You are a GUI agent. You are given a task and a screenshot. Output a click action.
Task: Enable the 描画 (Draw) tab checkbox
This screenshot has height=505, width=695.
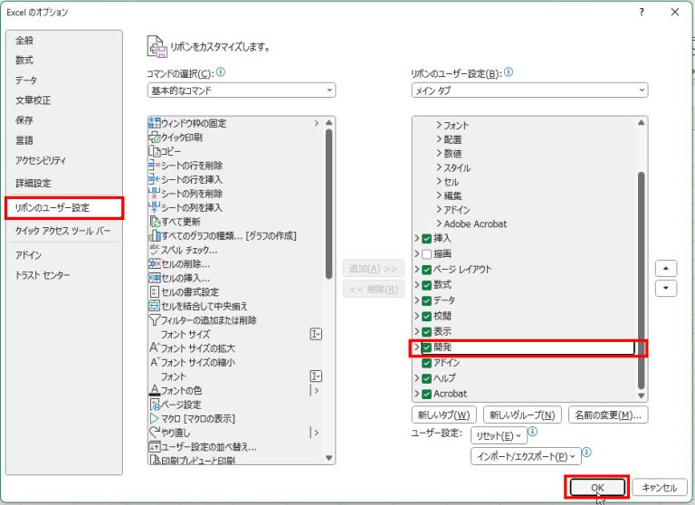tap(427, 253)
